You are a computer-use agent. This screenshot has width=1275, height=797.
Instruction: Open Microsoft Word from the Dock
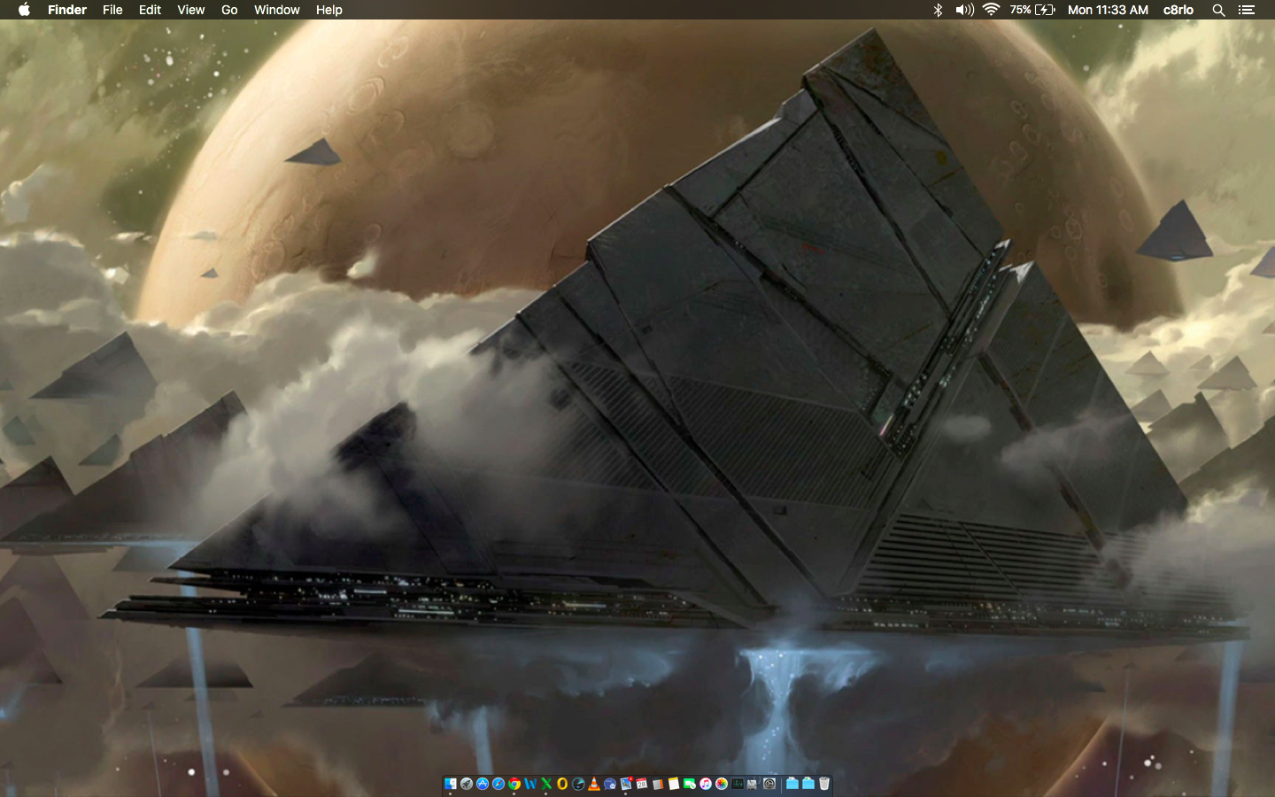coord(530,784)
